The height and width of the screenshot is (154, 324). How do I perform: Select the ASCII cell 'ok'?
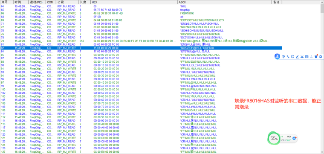pos(182,17)
